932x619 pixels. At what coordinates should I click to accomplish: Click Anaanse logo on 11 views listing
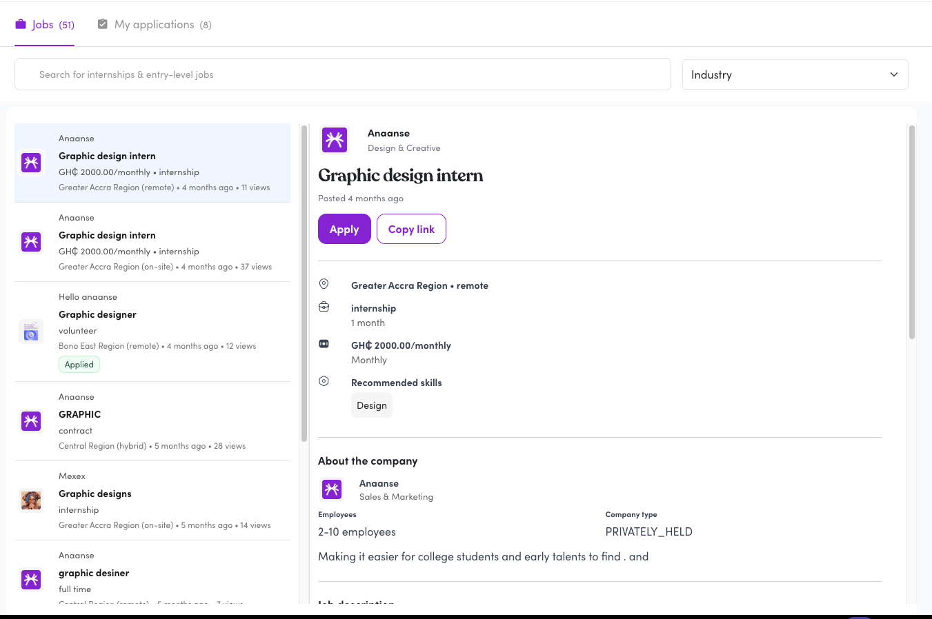coord(31,163)
